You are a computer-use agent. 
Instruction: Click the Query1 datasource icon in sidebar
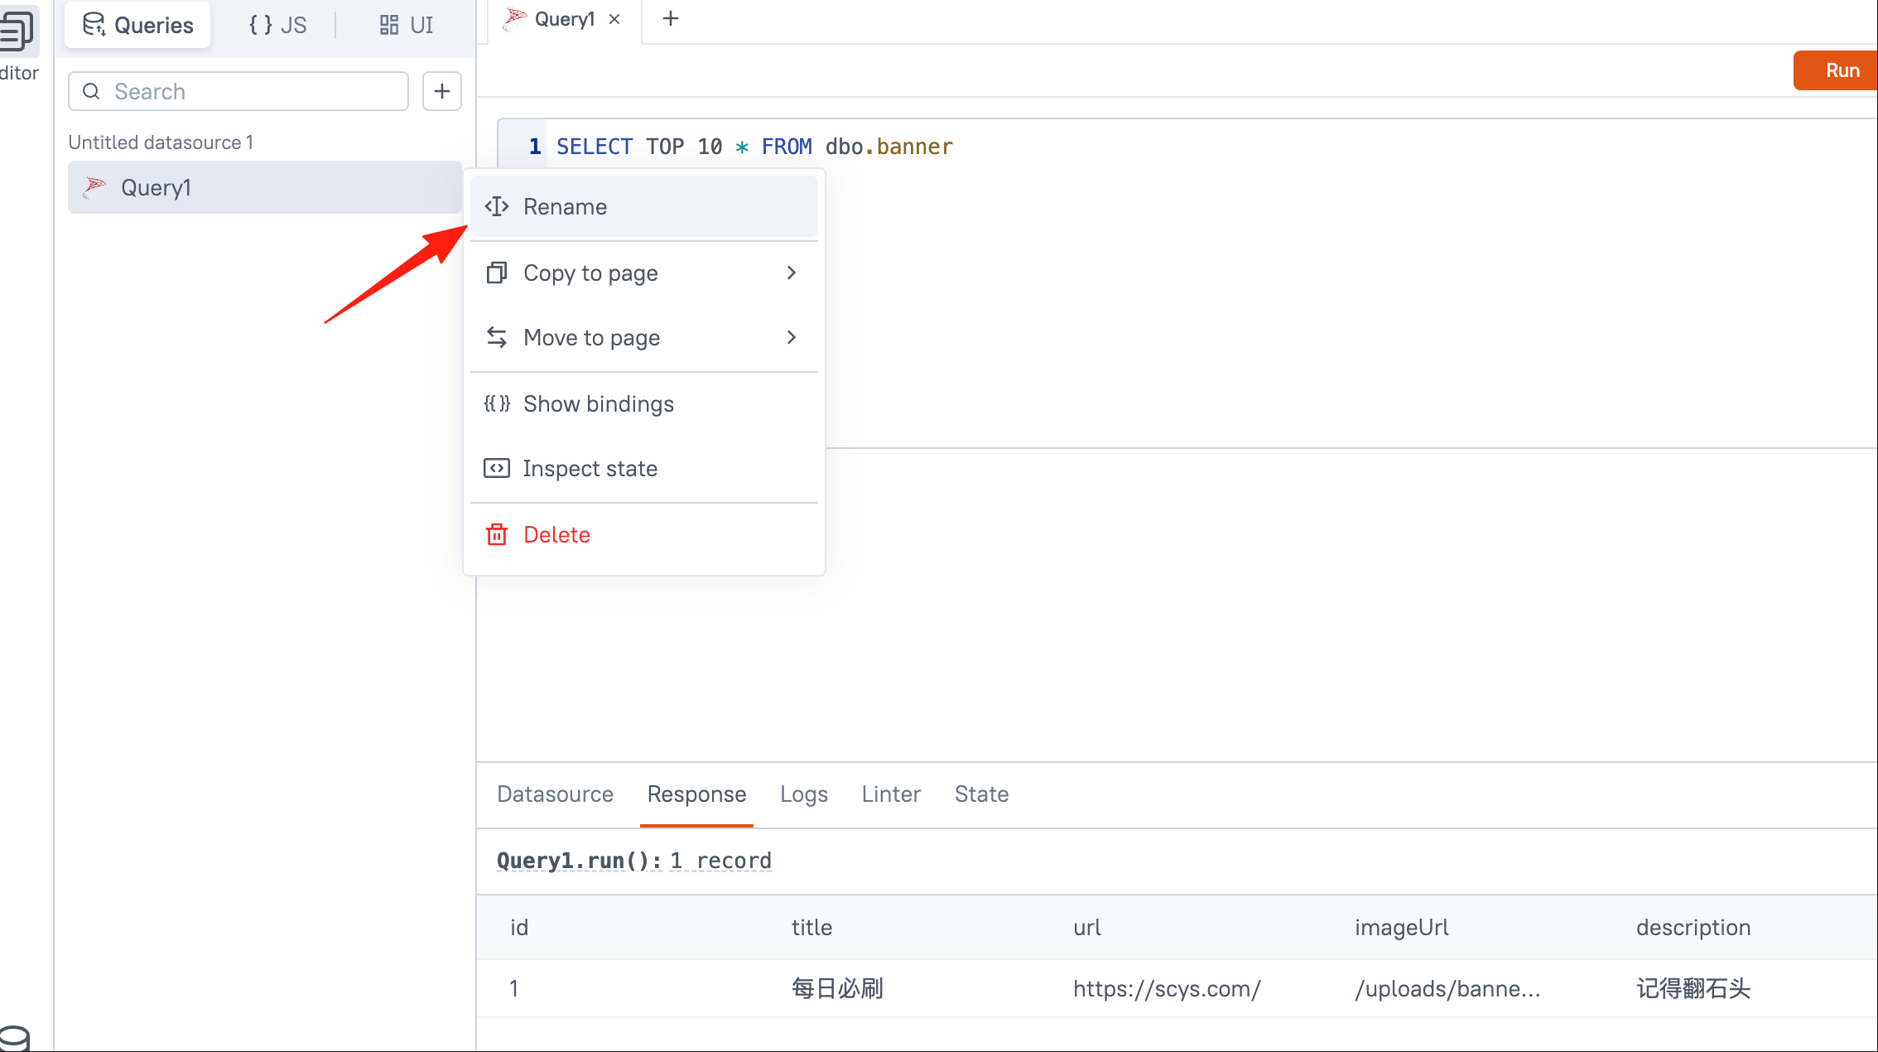[95, 187]
